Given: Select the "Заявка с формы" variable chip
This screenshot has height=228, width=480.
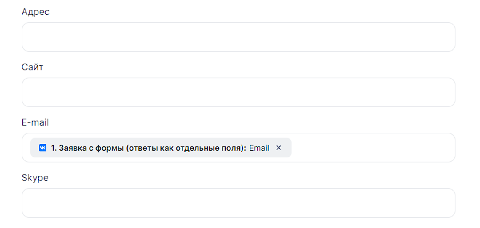Looking at the screenshot, I should [148, 148].
